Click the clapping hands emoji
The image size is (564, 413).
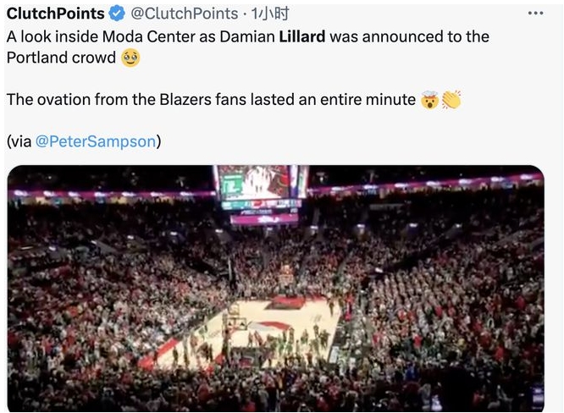coord(451,100)
